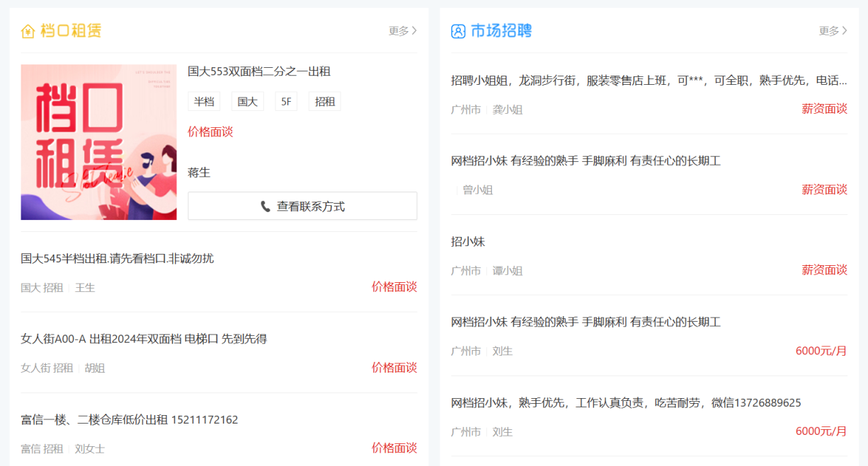The image size is (868, 466).
Task: Expand 更多 in the 市场招聘 section
Action: coord(833,31)
